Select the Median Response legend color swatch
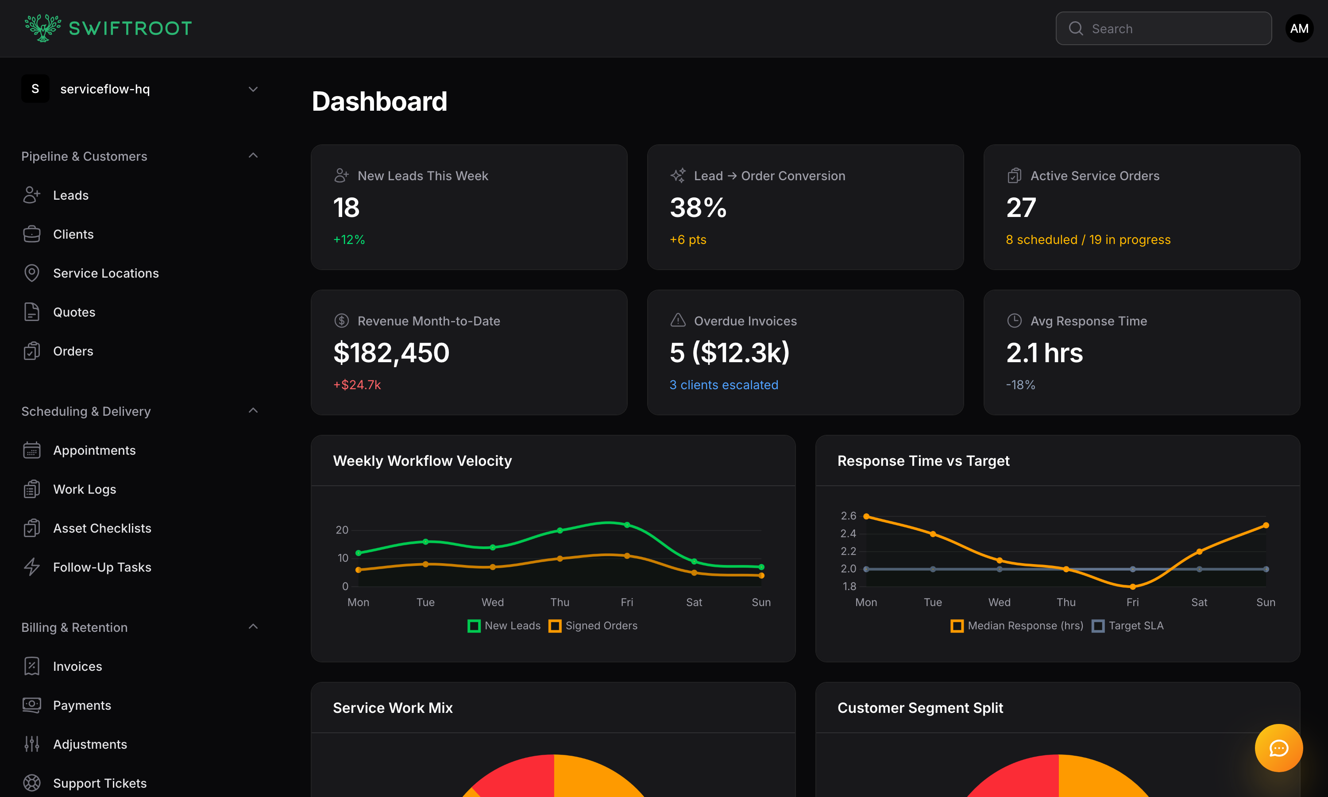This screenshot has height=797, width=1328. point(957,625)
